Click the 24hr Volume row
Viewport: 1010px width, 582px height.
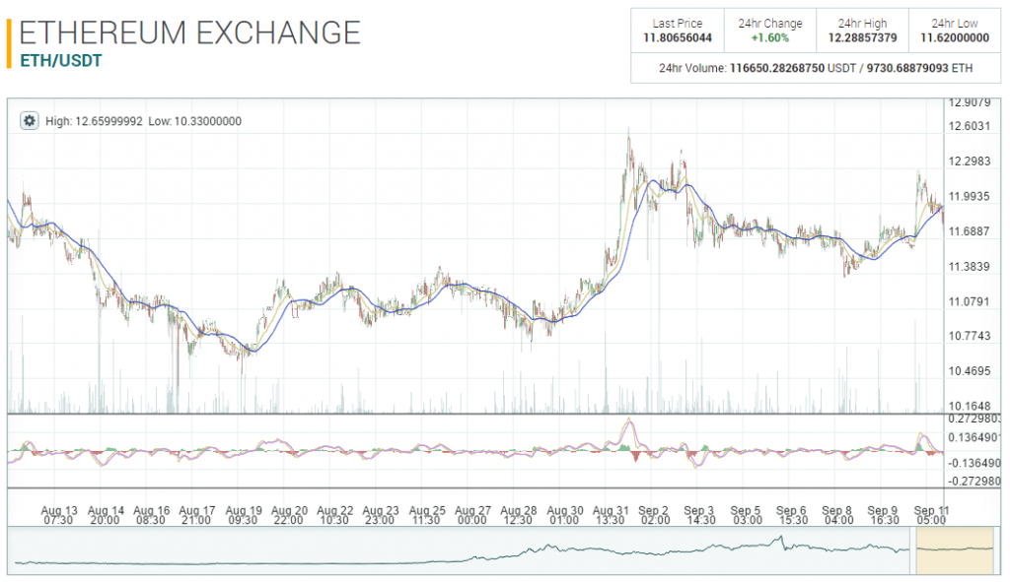pos(816,69)
